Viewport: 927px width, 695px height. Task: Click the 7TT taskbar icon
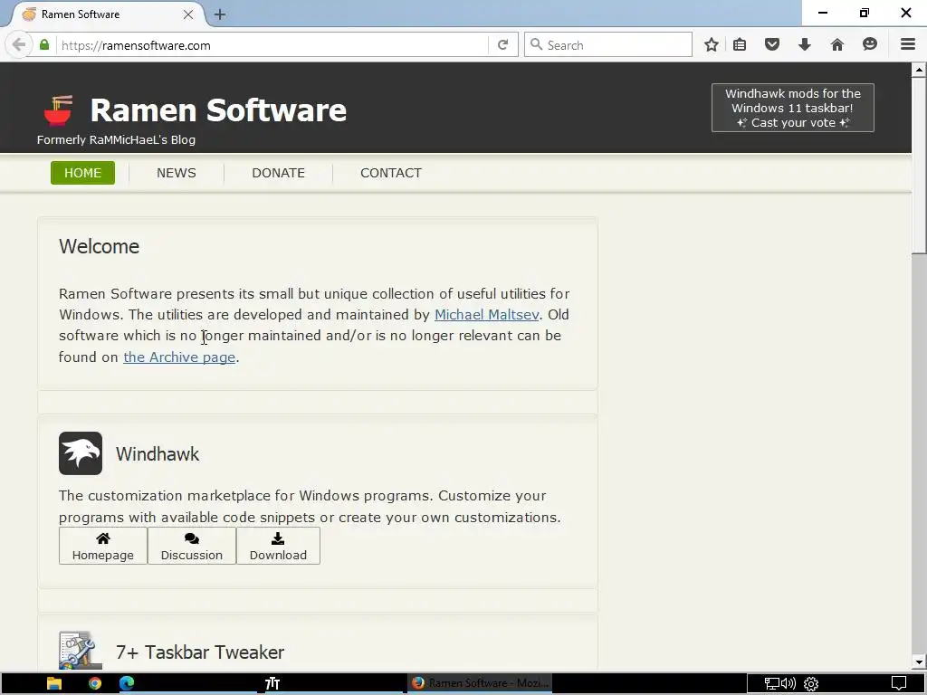point(272,683)
